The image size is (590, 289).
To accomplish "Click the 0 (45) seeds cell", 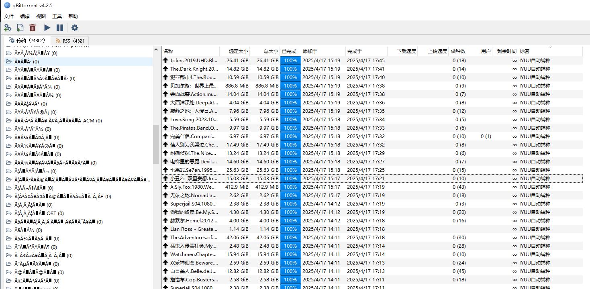I will (x=459, y=271).
